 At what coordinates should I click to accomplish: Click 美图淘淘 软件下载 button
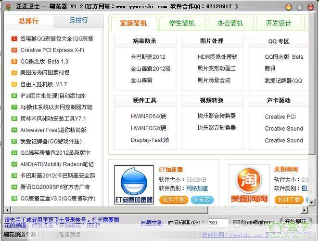click(x=289, y=200)
